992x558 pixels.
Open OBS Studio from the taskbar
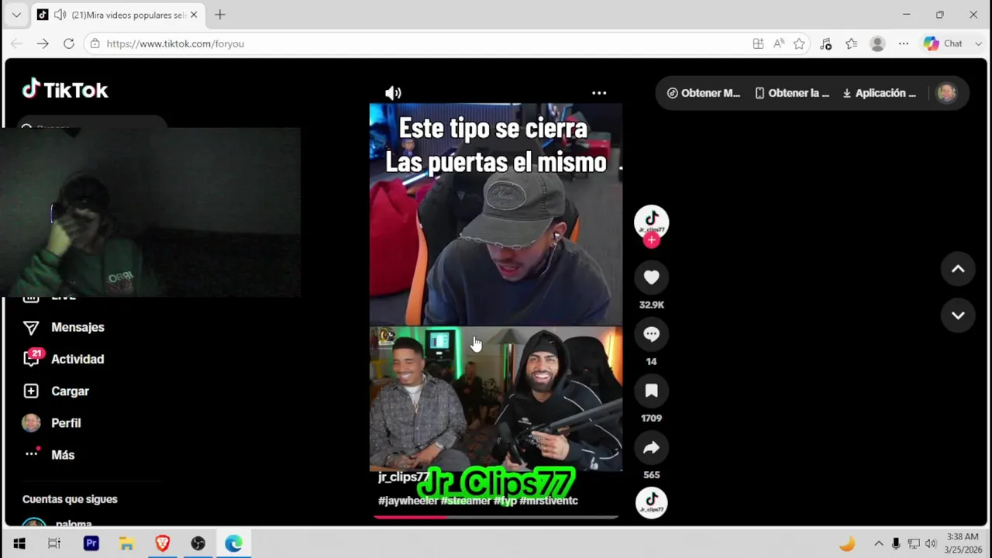[198, 544]
